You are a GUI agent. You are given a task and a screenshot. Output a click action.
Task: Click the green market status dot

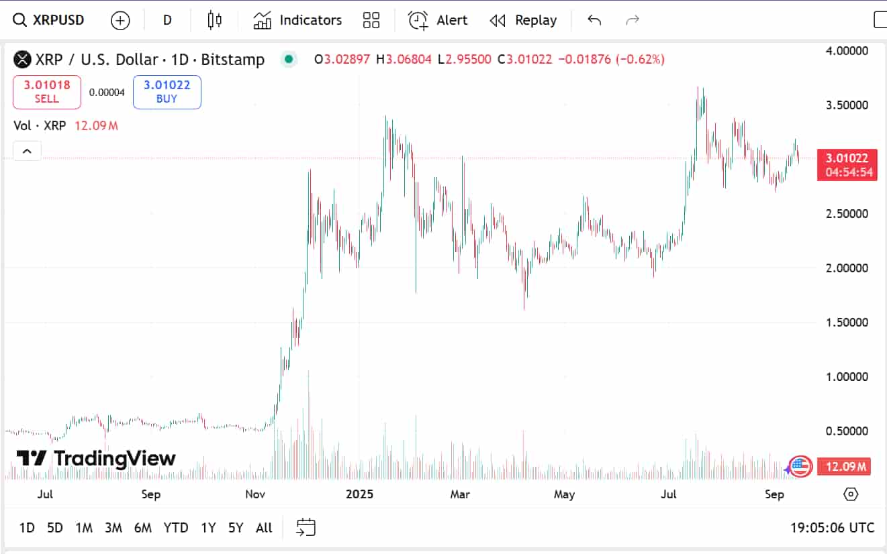(289, 59)
